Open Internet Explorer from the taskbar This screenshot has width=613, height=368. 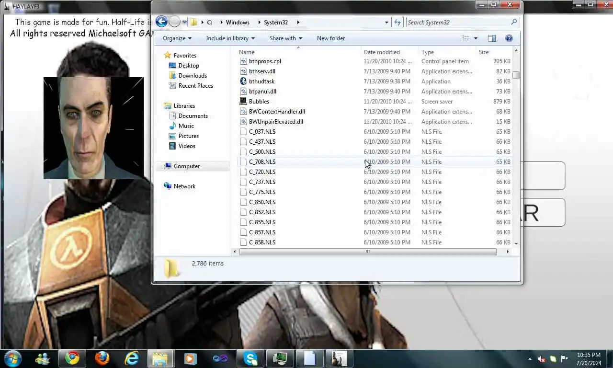point(131,358)
